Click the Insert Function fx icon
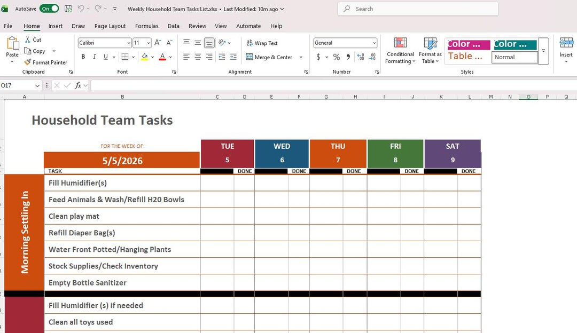577x333 pixels. click(x=78, y=85)
